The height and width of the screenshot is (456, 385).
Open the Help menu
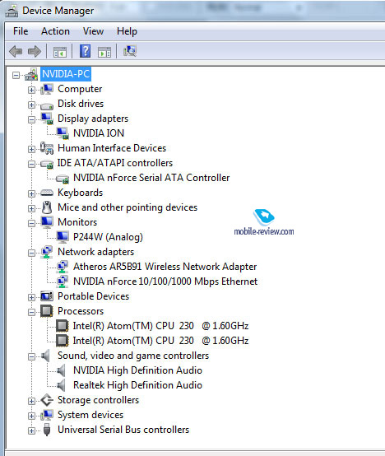click(x=127, y=31)
